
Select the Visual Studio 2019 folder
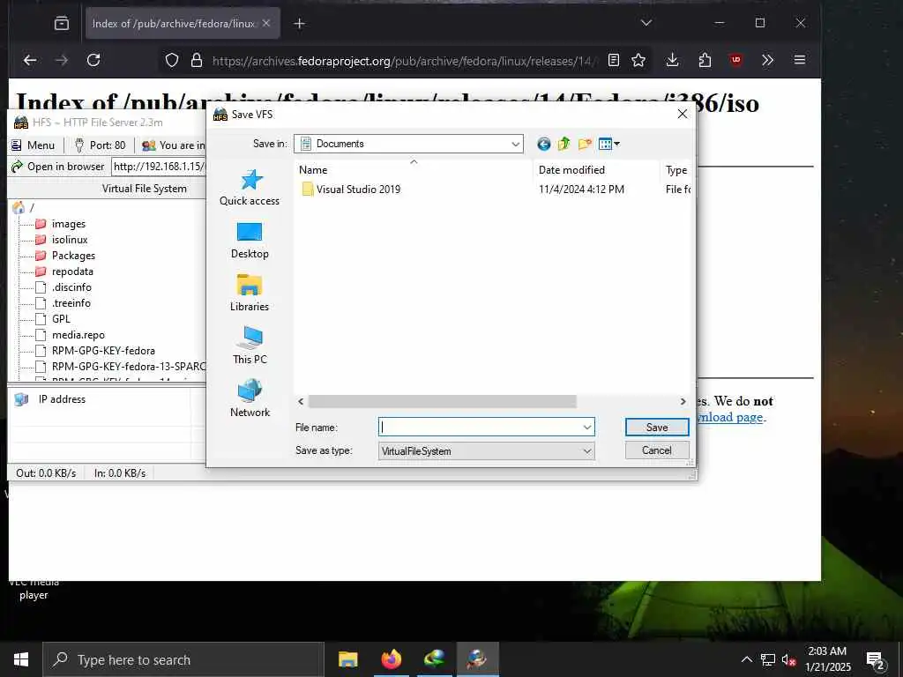coord(351,190)
